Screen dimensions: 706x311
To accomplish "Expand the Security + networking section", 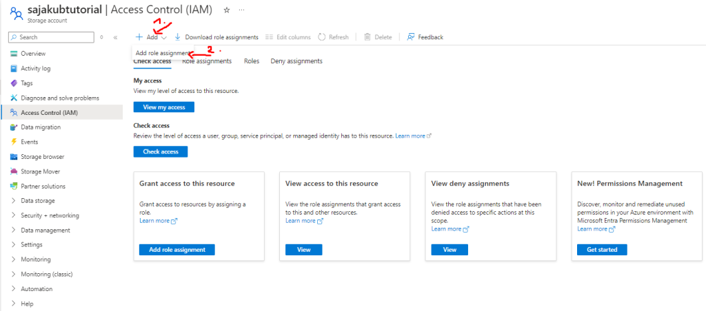I will pos(14,216).
